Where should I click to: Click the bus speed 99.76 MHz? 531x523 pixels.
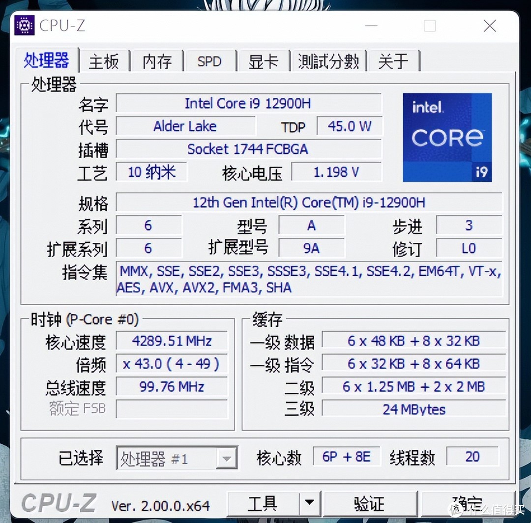[172, 386]
